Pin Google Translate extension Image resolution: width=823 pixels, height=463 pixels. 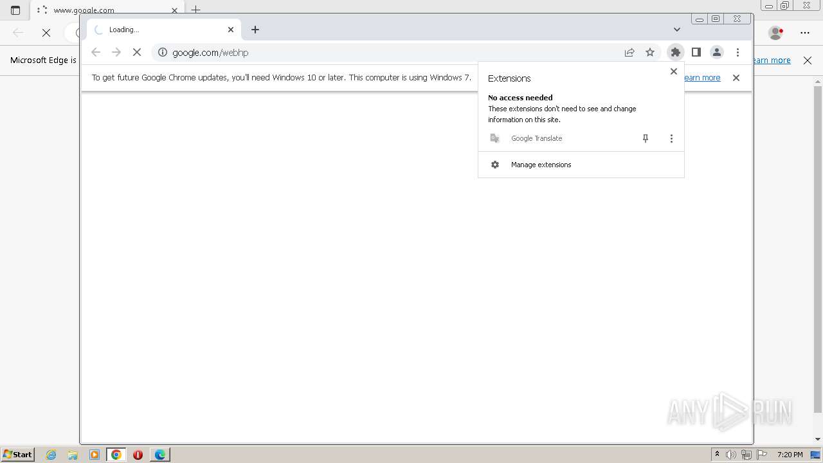tap(646, 138)
